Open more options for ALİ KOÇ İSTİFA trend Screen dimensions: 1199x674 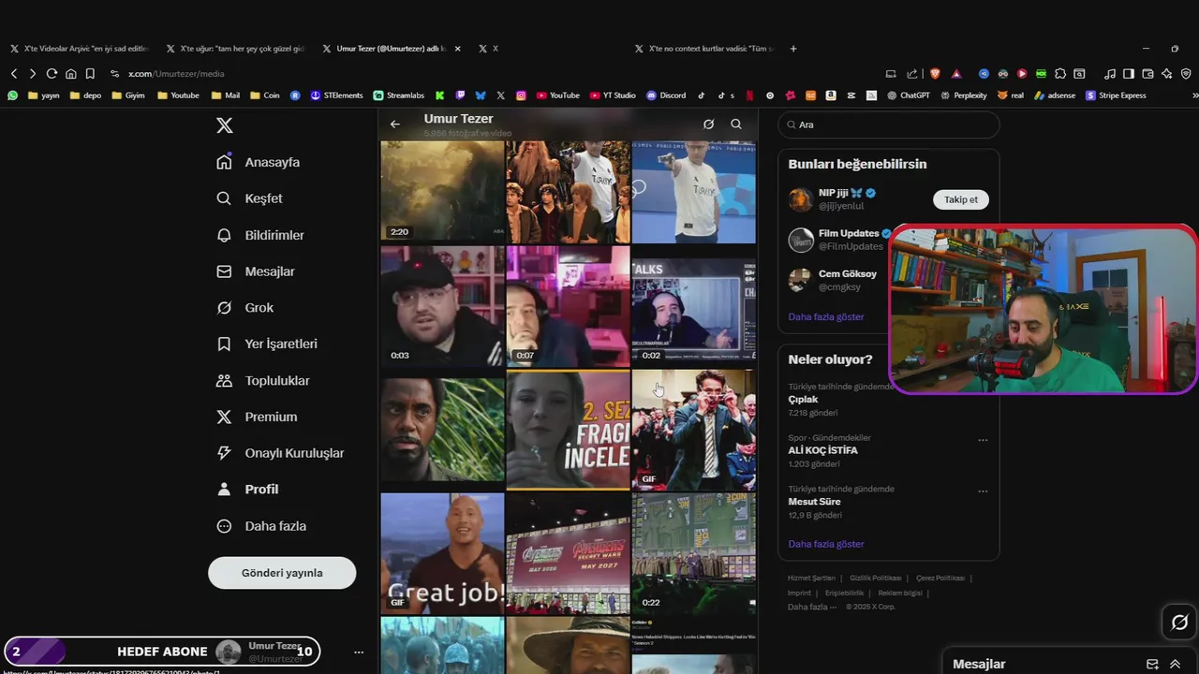pyautogui.click(x=983, y=440)
